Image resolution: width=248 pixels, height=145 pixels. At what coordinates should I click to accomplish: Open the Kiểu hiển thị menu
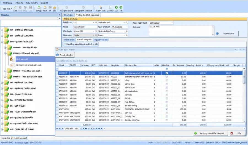32,3
